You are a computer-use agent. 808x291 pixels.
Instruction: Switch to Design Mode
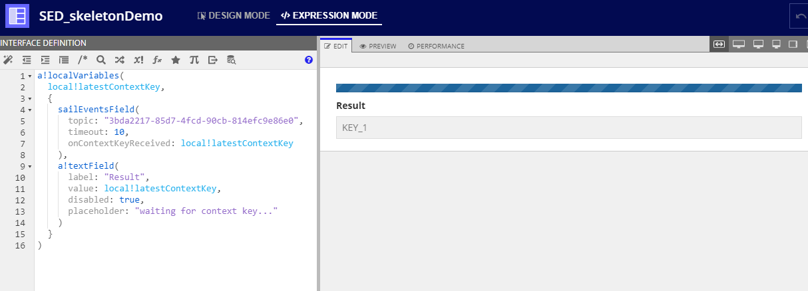[234, 15]
